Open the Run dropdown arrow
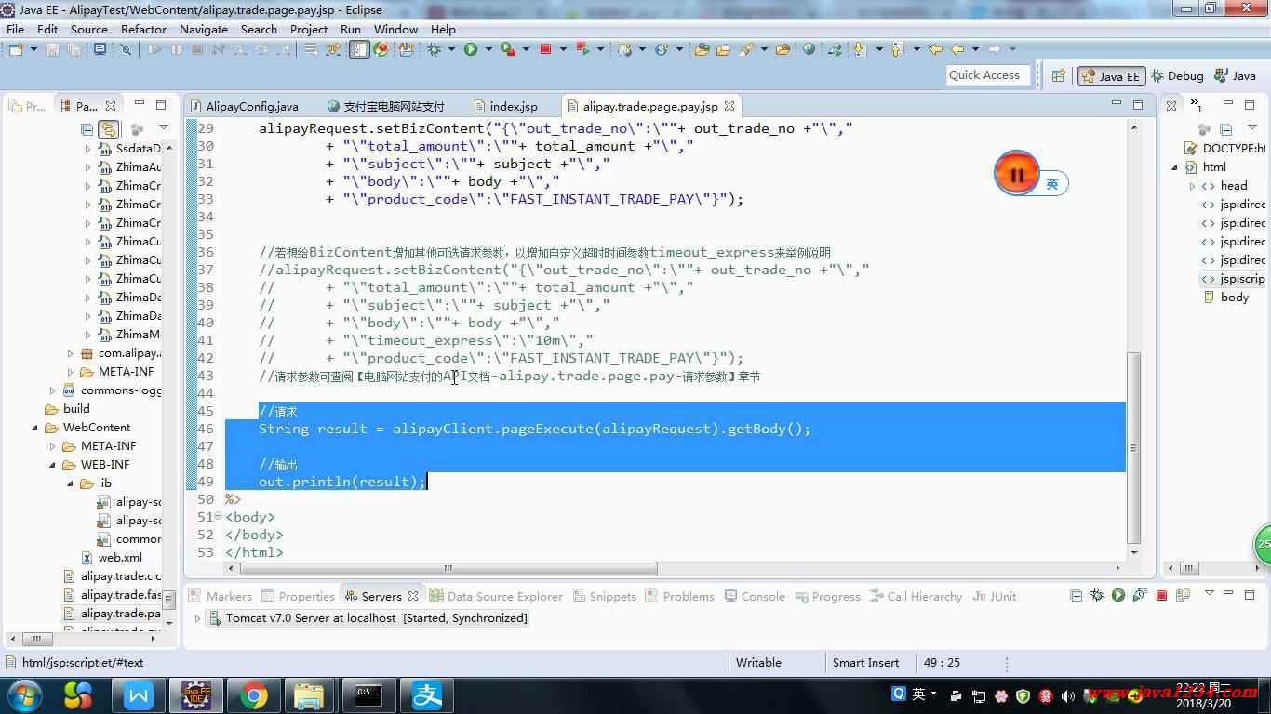 [488, 49]
